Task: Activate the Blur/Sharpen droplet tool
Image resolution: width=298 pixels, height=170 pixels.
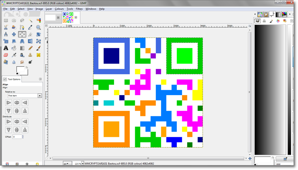Action: click(x=14, y=62)
